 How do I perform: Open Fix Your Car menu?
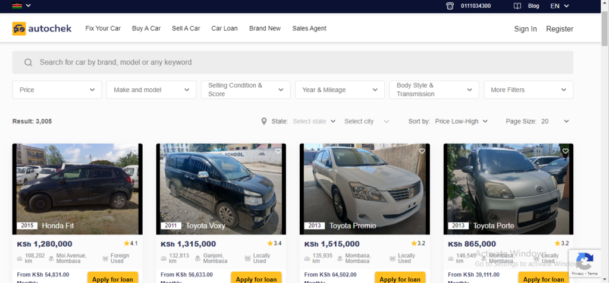103,28
